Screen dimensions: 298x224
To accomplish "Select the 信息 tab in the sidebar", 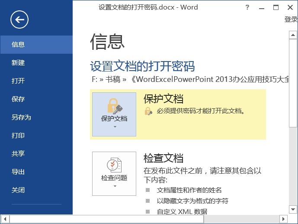I will click(36, 45).
